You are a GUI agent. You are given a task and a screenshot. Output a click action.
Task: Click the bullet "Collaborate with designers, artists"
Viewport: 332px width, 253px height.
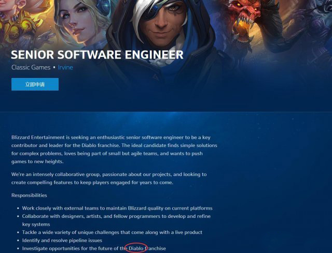(x=116, y=220)
